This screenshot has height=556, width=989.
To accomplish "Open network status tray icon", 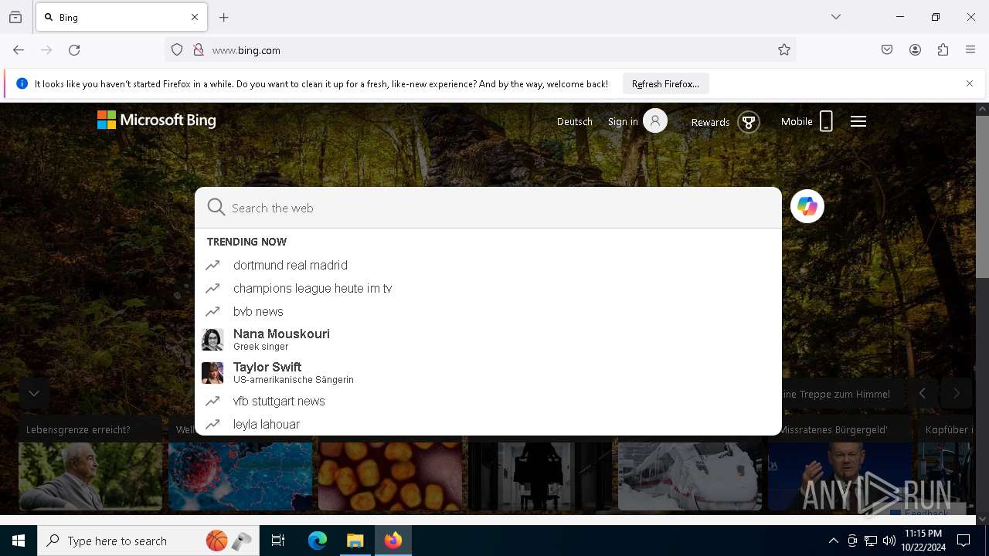I will point(871,541).
